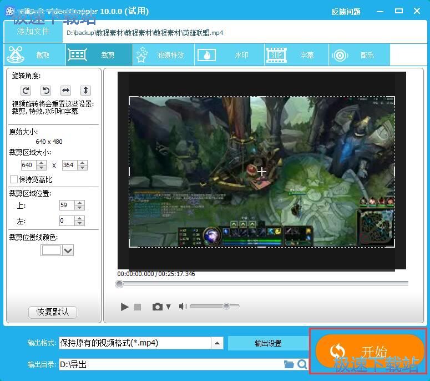This screenshot has width=430, height=381.
Task: Open output directory with magnifier icon
Action: pos(302,364)
